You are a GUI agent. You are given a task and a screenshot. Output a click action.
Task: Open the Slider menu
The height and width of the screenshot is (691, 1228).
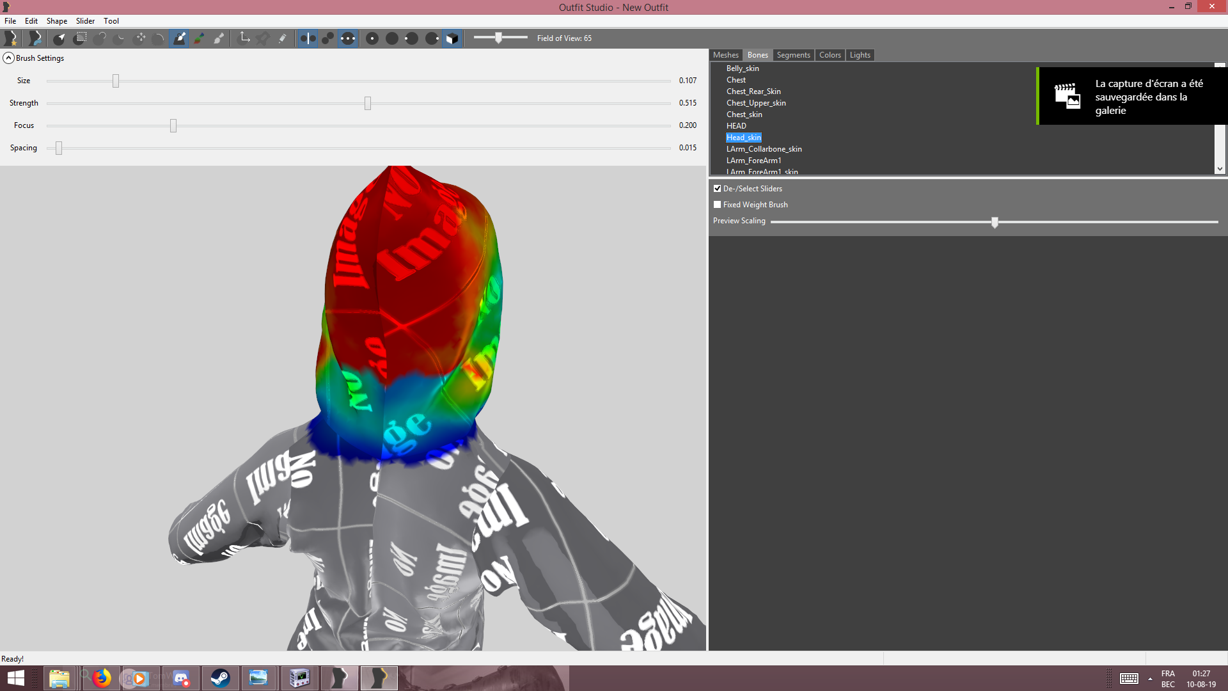[x=85, y=21]
